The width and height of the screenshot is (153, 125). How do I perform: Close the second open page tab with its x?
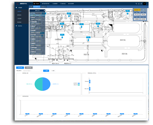tap(45, 7)
